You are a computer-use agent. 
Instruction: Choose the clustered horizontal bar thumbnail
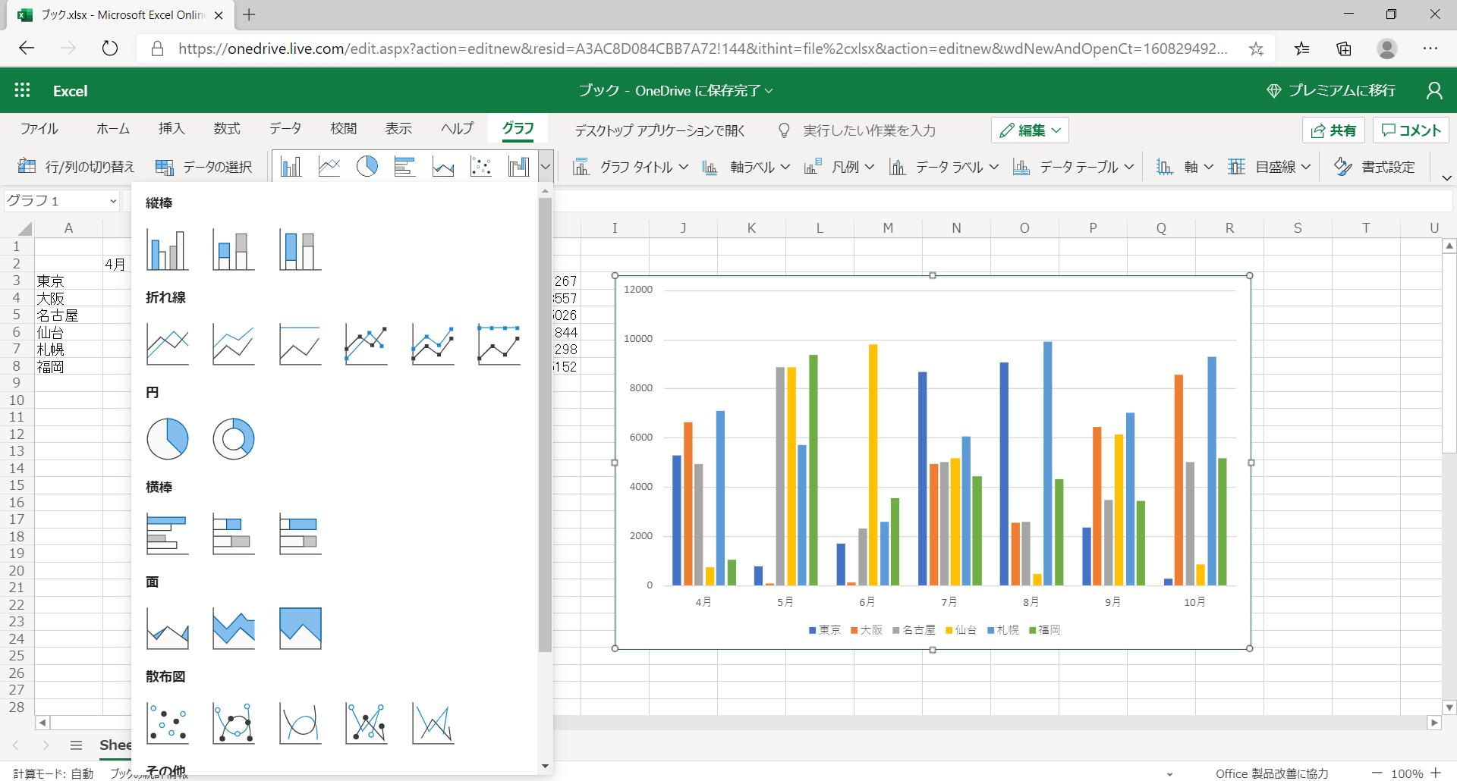167,534
